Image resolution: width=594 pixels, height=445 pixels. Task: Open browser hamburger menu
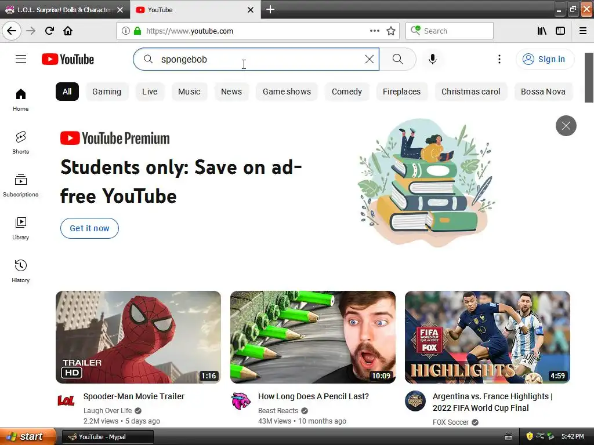click(x=582, y=31)
